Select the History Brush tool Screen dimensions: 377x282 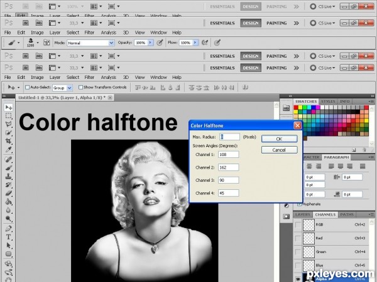(x=9, y=185)
